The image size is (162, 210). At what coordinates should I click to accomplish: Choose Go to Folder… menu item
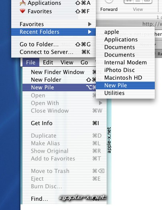53,44
